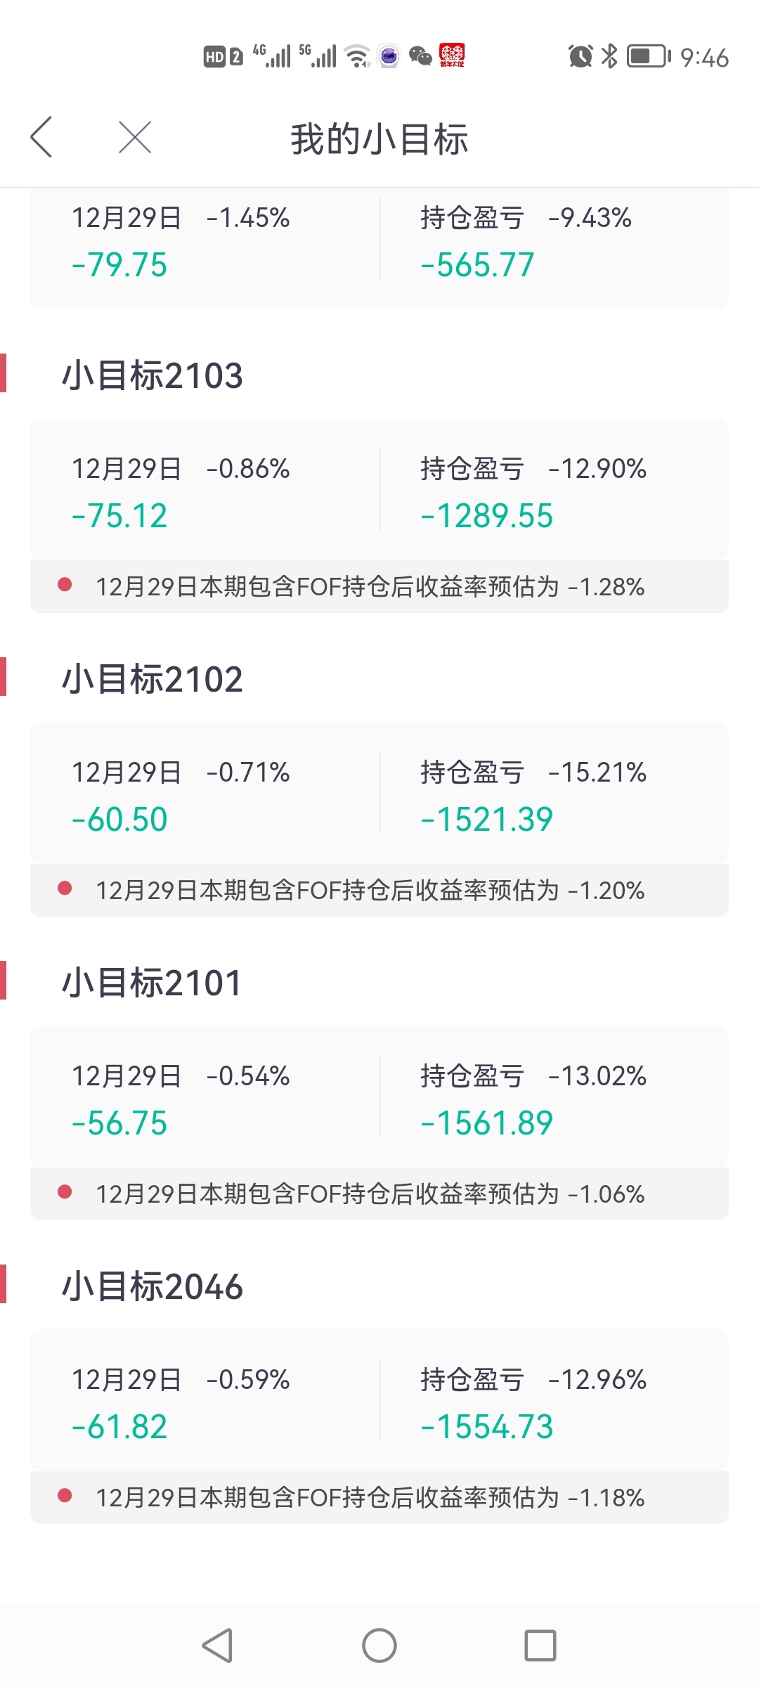The height and width of the screenshot is (1687, 759).
Task: Tap Android back navigation triangle
Action: (x=217, y=1645)
